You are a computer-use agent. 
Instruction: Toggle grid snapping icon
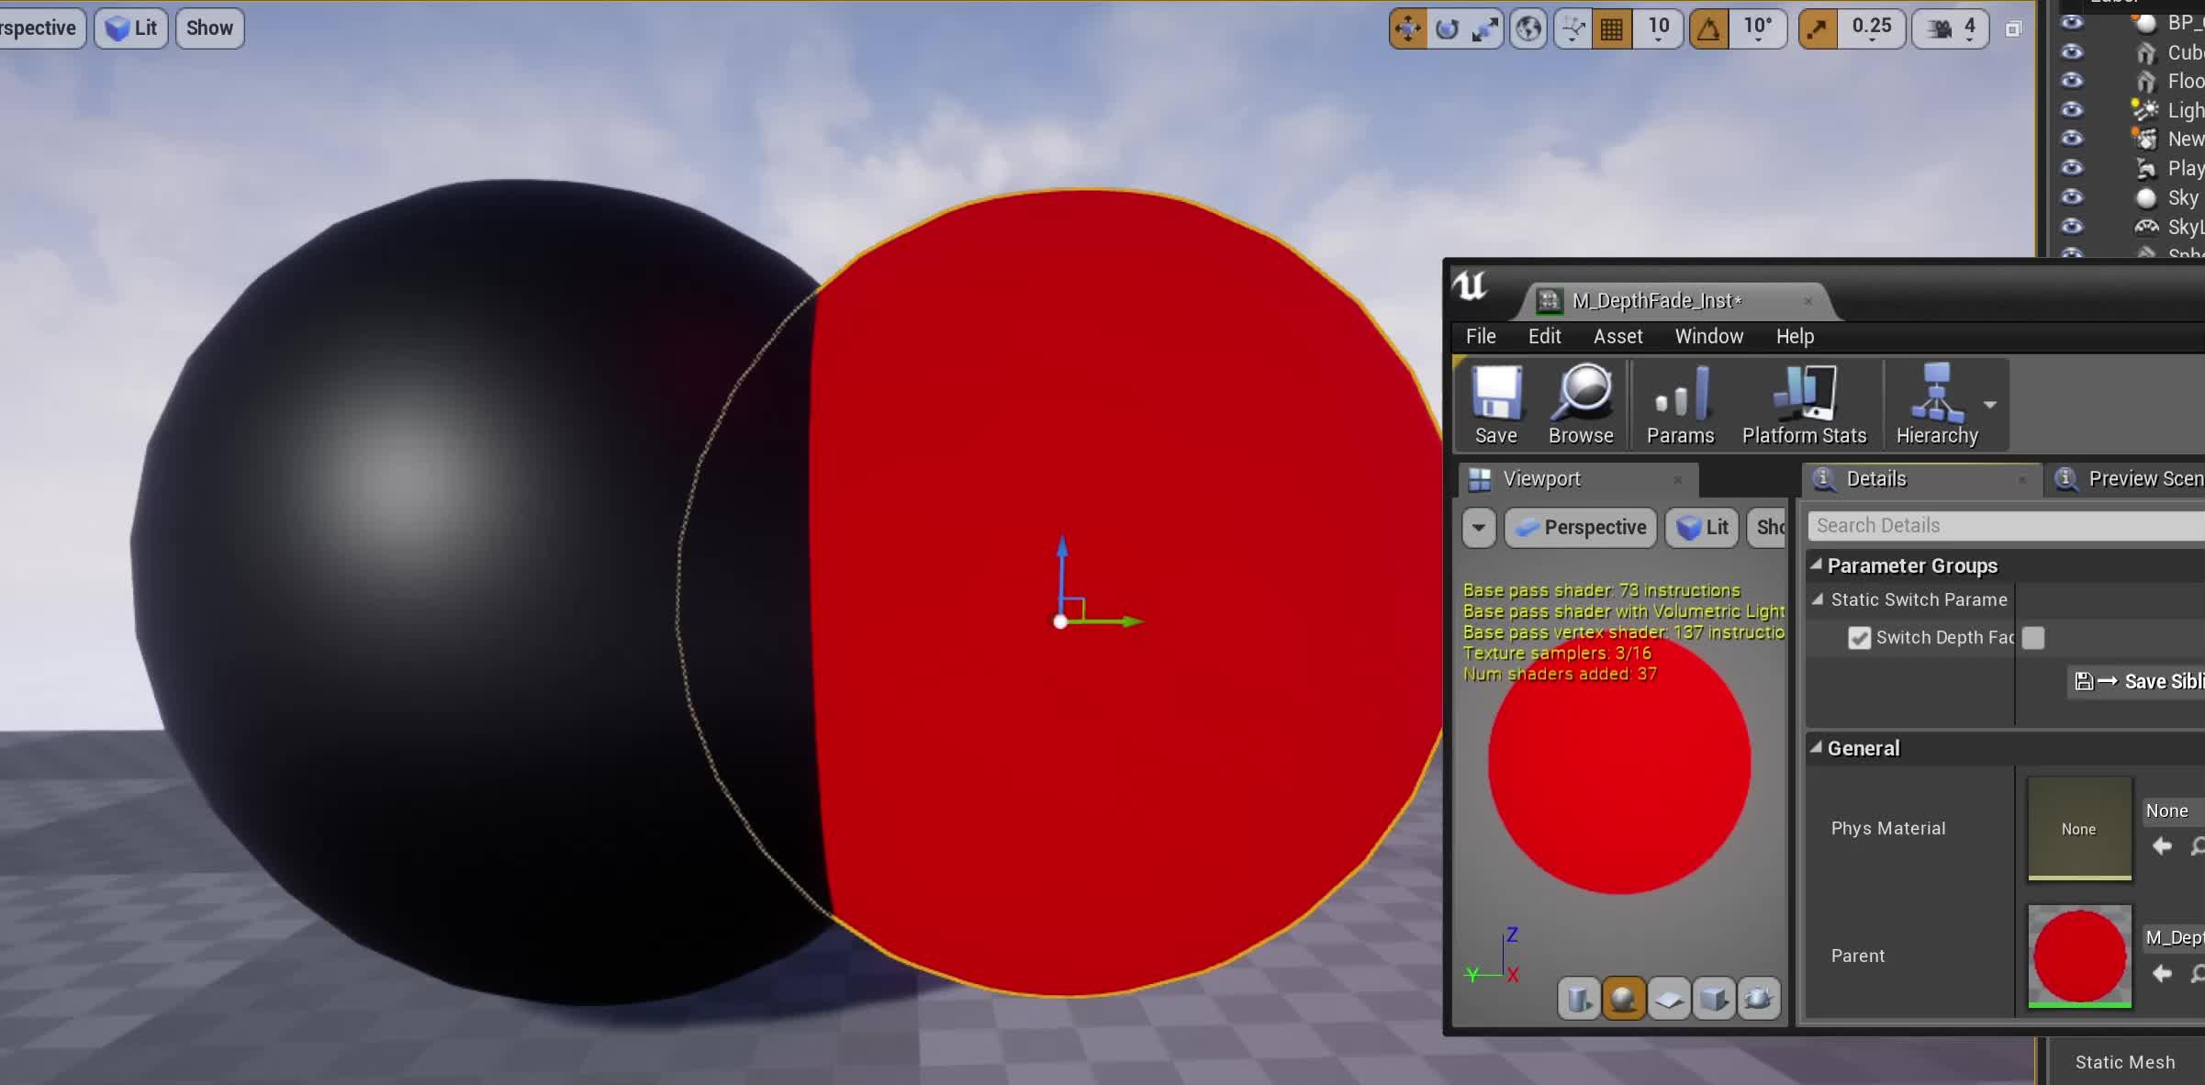(x=1612, y=28)
